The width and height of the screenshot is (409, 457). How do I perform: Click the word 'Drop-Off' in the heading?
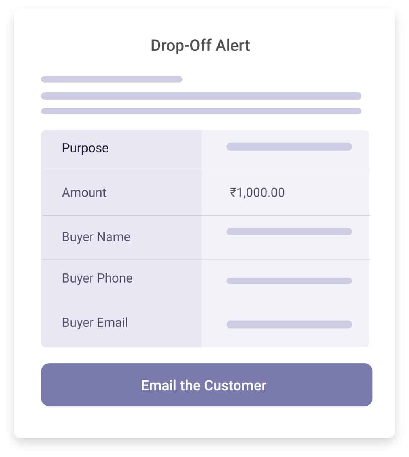181,46
